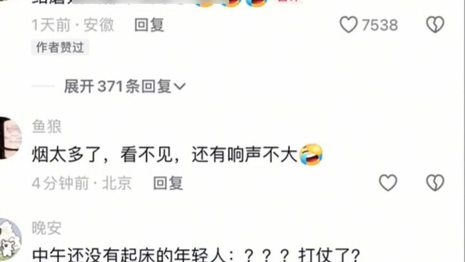Click the laughing emoji in 鱼狼's comment
This screenshot has height=262, width=465.
[311, 154]
